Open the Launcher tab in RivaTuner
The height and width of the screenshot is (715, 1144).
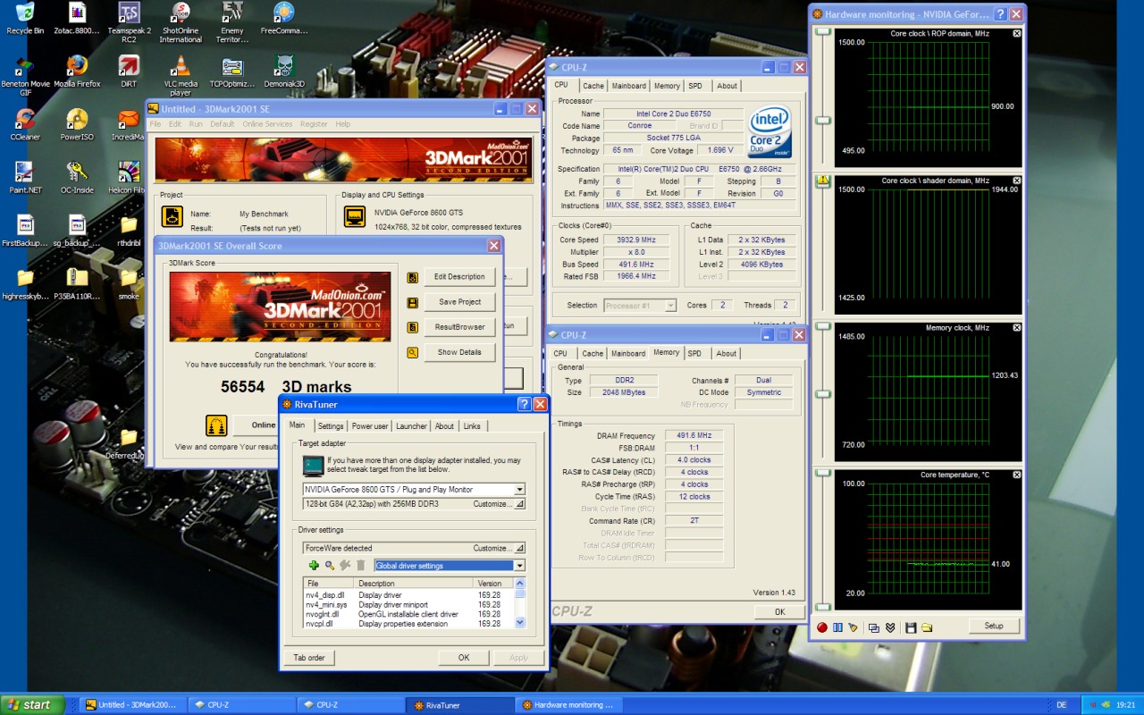412,426
